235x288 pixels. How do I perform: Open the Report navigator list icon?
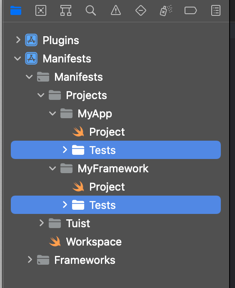click(x=216, y=10)
